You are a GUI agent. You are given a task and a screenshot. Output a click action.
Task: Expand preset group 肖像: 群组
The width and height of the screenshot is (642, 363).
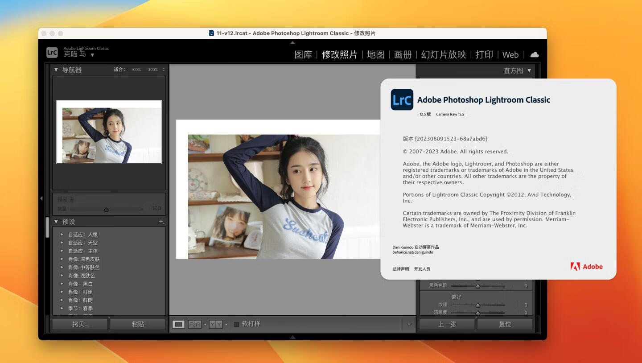click(x=62, y=292)
